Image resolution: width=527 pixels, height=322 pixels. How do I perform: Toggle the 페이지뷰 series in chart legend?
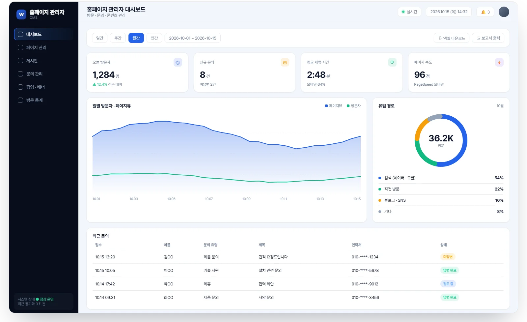click(x=333, y=106)
